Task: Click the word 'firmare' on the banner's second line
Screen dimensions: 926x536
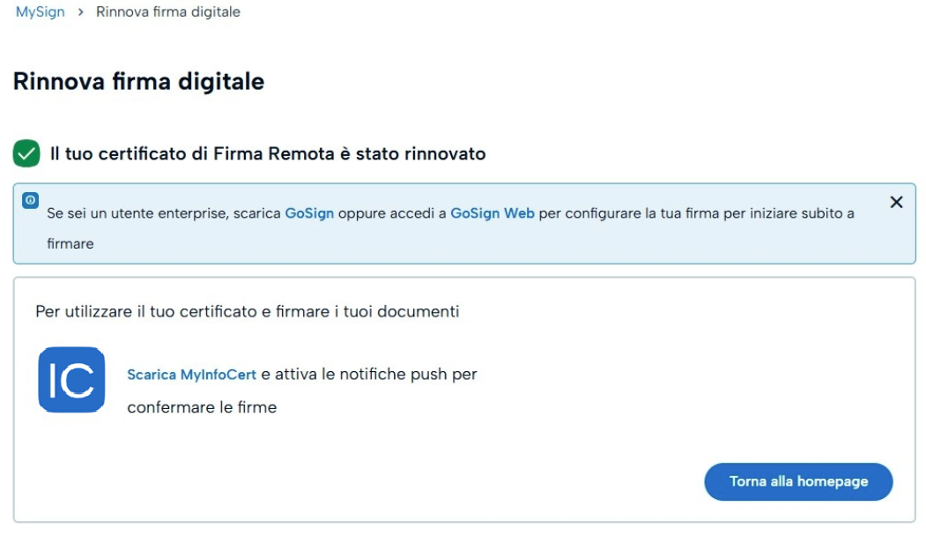Action: tap(70, 244)
